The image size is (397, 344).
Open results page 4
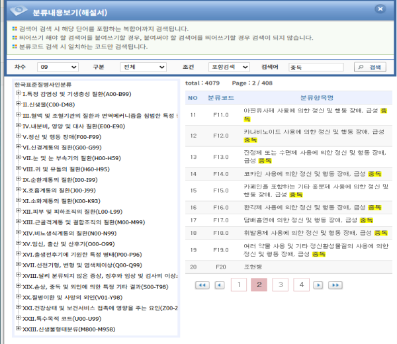pos(301,284)
